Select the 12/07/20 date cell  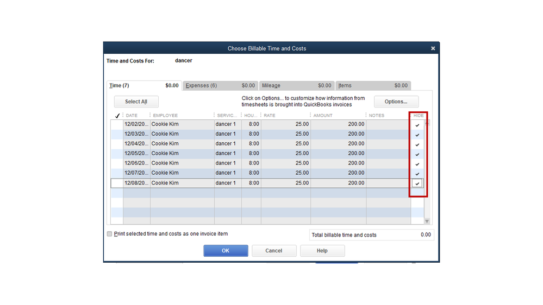136,173
